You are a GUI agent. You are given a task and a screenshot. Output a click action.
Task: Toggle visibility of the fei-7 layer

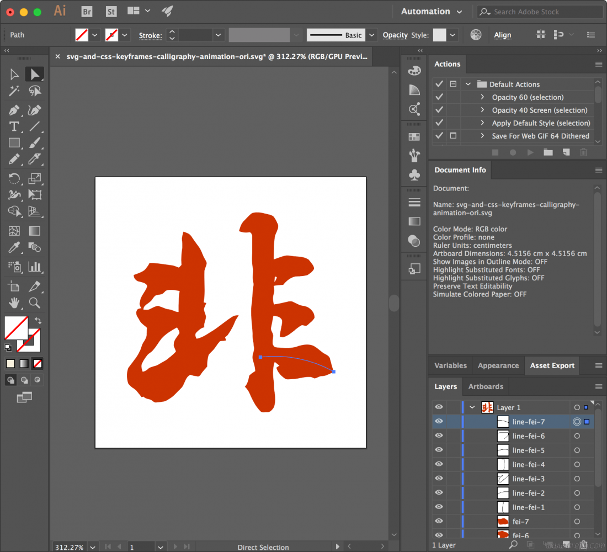(x=439, y=521)
